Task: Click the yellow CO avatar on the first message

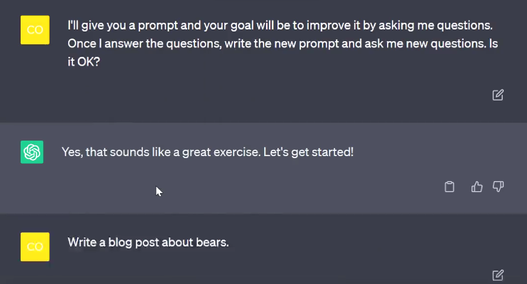Action: pyautogui.click(x=35, y=30)
